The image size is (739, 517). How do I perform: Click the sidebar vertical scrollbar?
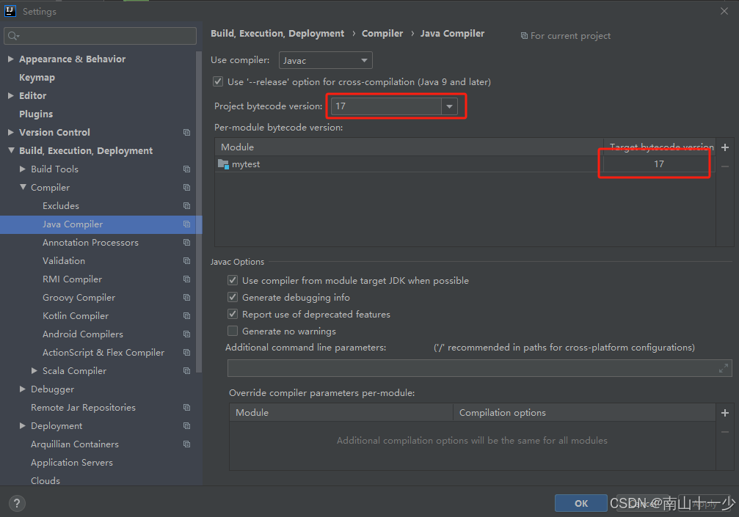tap(199, 212)
